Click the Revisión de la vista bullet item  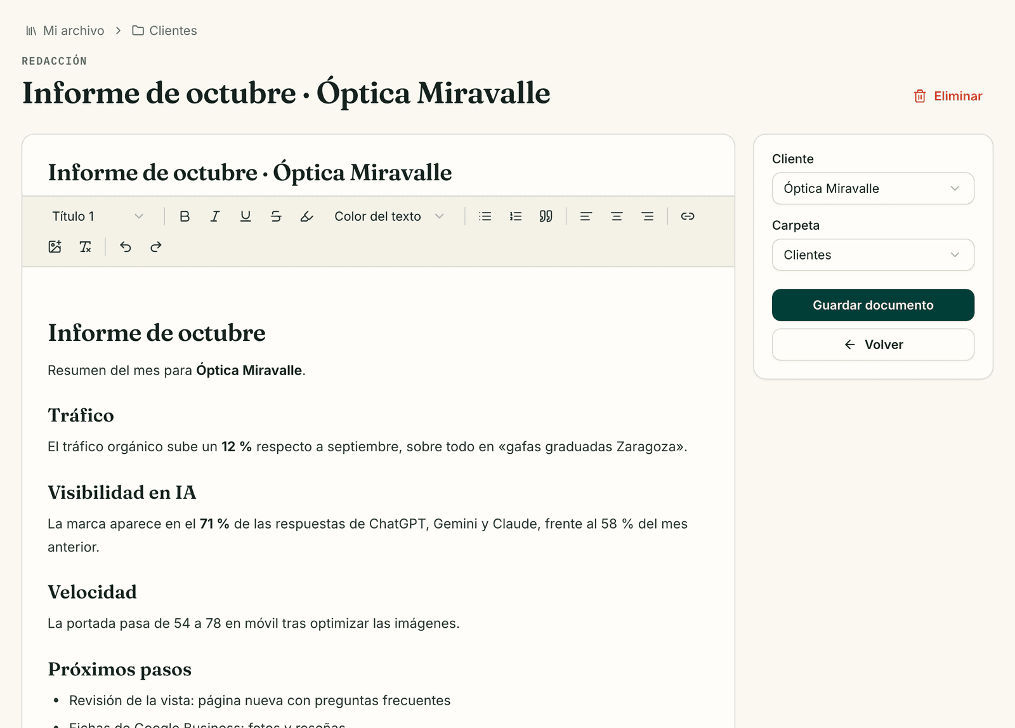click(259, 701)
